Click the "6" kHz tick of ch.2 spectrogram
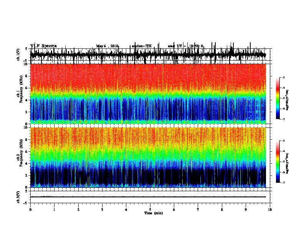The width and height of the screenshot is (304, 235). 26,152
